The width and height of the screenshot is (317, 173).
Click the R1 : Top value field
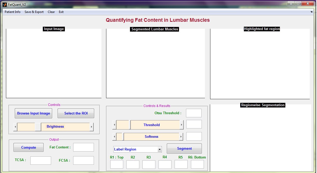click(x=117, y=164)
